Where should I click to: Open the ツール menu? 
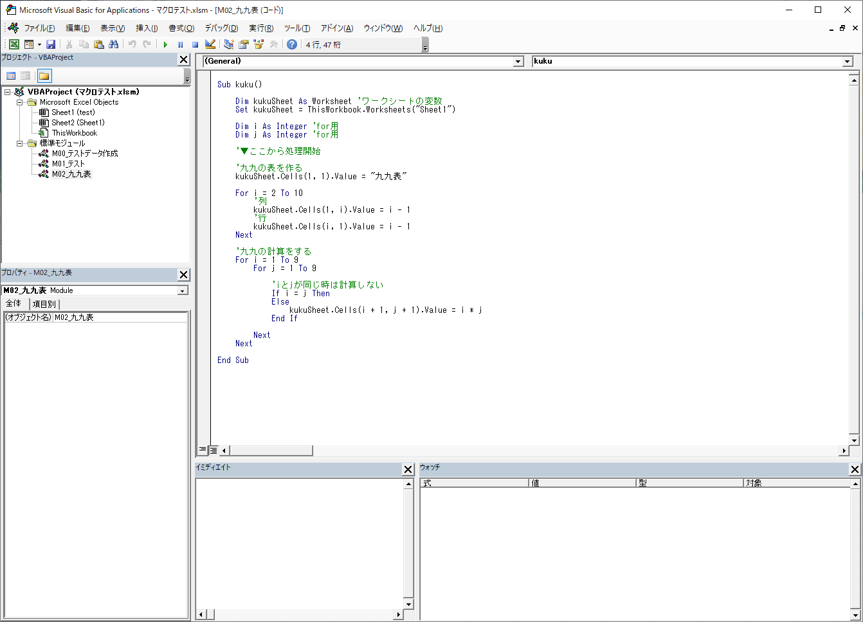pyautogui.click(x=297, y=28)
